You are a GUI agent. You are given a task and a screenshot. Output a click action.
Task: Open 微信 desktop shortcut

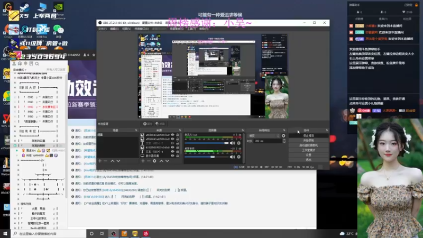(58, 31)
